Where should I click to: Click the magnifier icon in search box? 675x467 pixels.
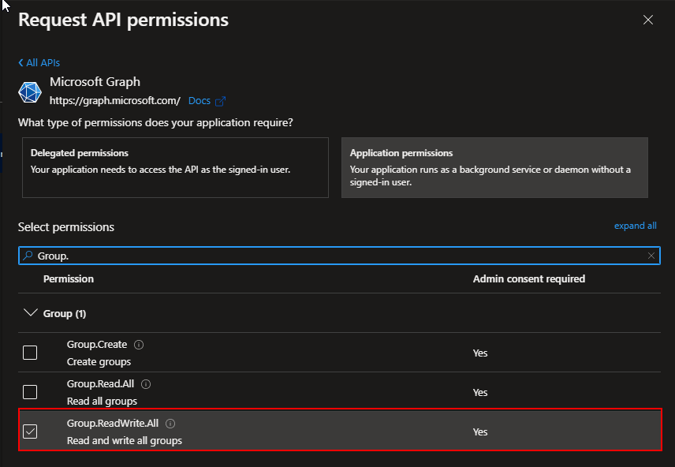[28, 256]
